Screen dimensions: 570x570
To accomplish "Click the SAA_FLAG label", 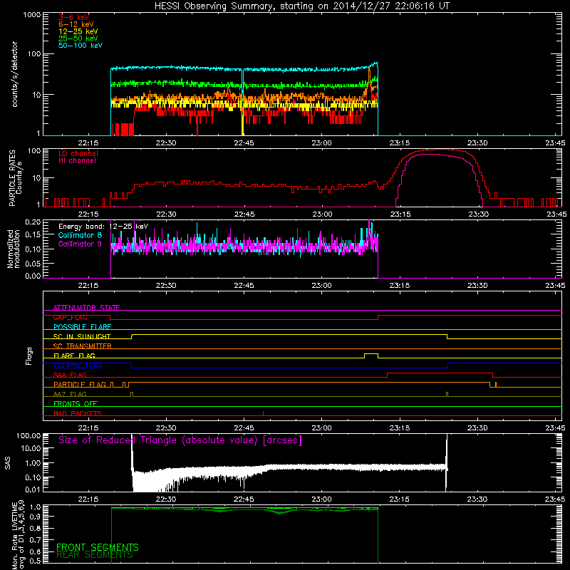I will pos(70,375).
